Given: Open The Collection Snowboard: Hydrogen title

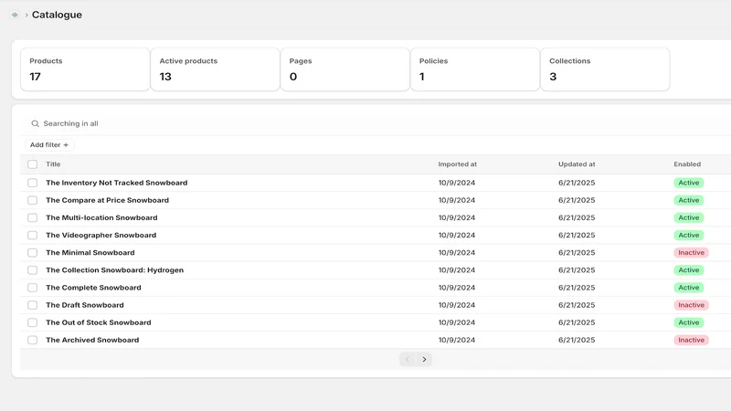Looking at the screenshot, I should coord(115,270).
